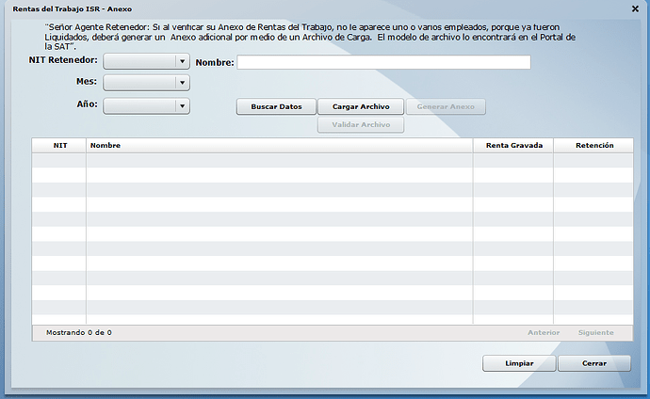Click the Cerrar button
Image resolution: width=650 pixels, height=399 pixels.
point(593,363)
